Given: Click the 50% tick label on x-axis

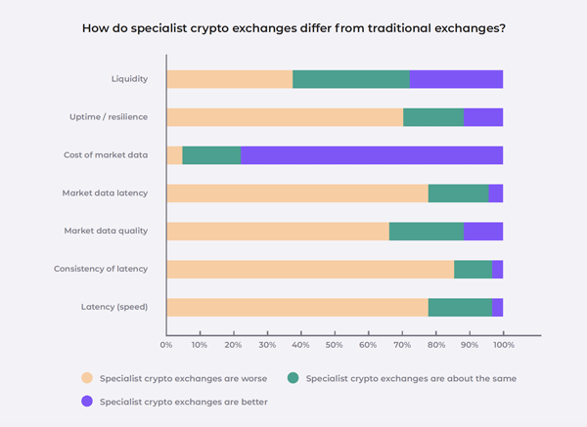Looking at the screenshot, I should (x=335, y=345).
